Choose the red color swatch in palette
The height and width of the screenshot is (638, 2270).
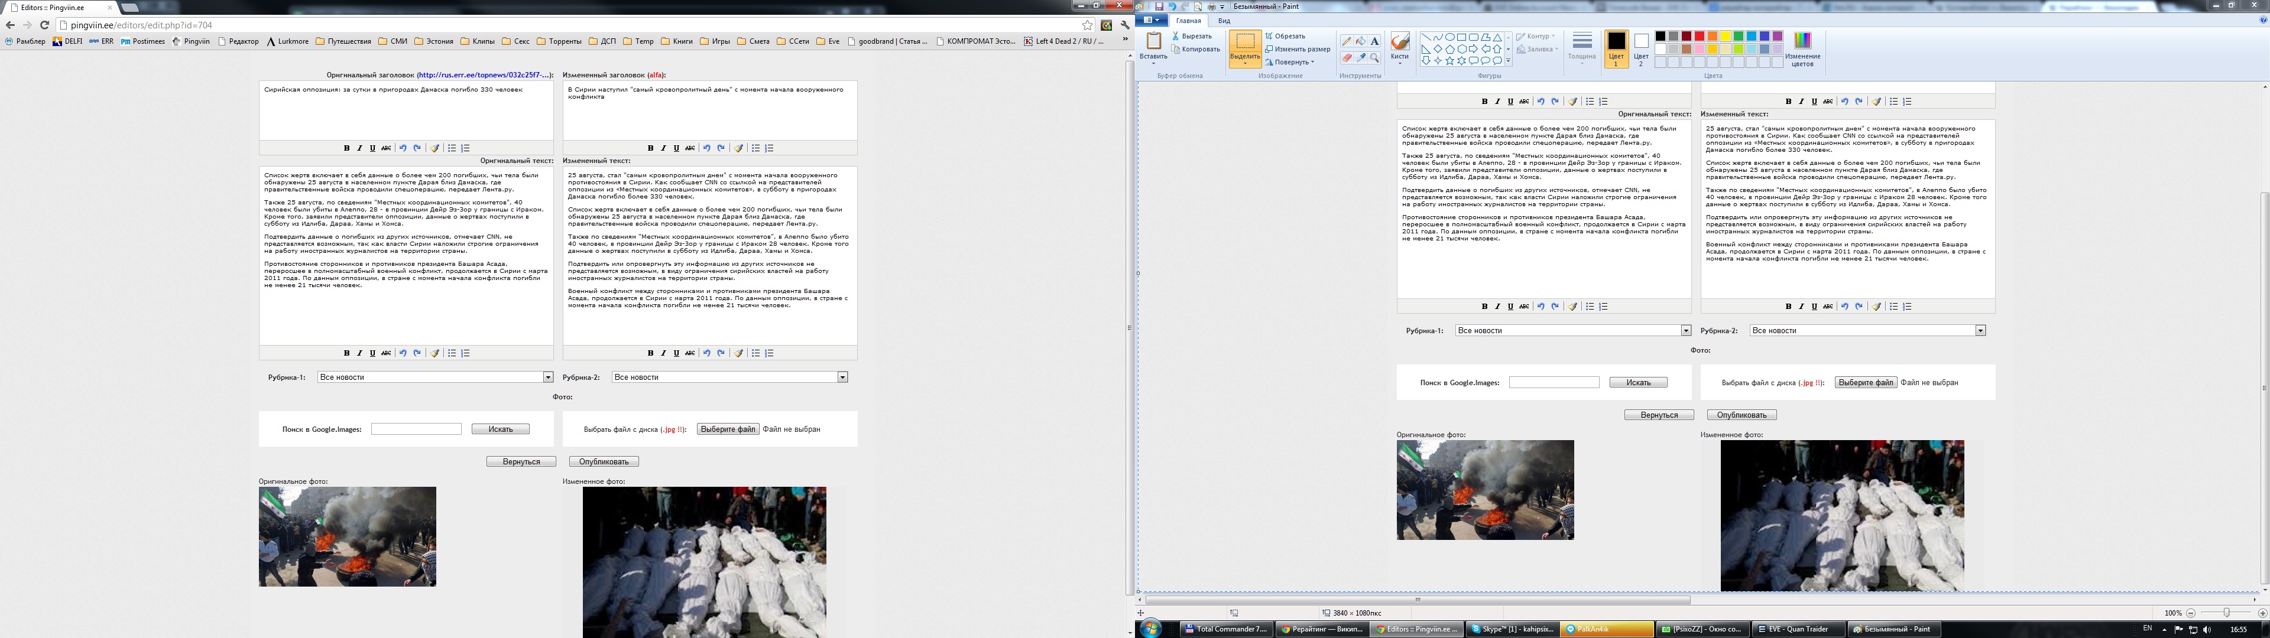1699,36
